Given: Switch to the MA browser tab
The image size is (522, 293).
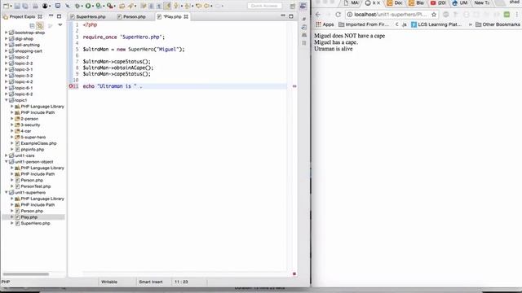Looking at the screenshot, I should [x=352, y=3].
